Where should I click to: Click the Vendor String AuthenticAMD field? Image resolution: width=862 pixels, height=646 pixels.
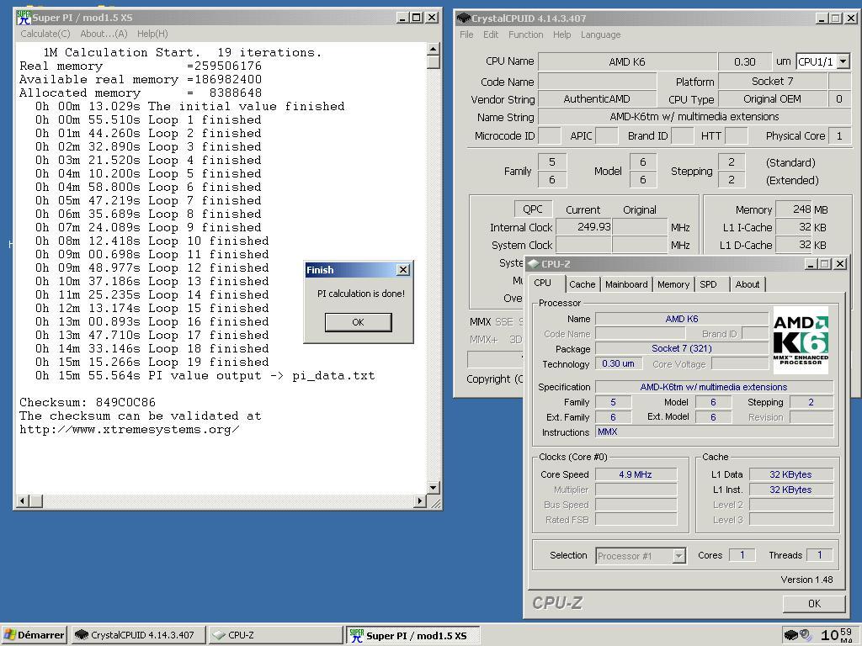tap(597, 99)
